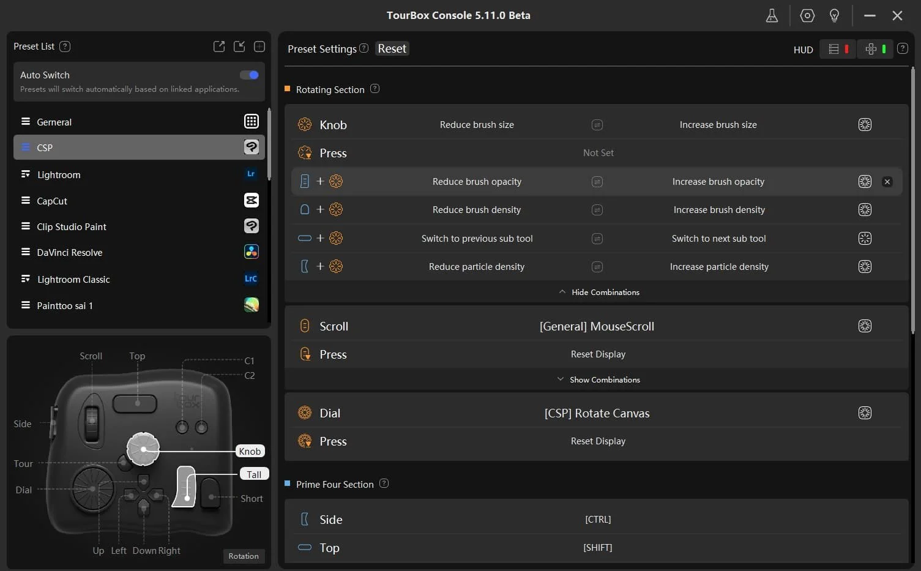Click the CapCut app icon

click(x=251, y=200)
